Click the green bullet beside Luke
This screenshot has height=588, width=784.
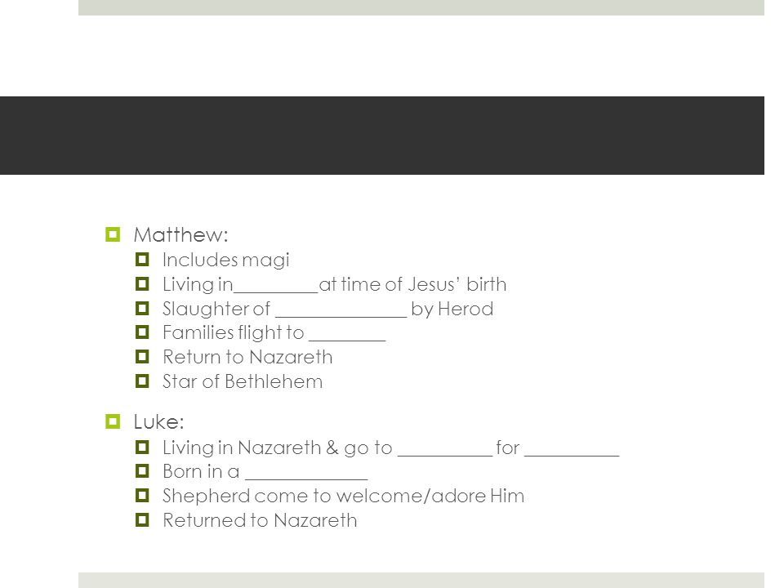tap(113, 421)
